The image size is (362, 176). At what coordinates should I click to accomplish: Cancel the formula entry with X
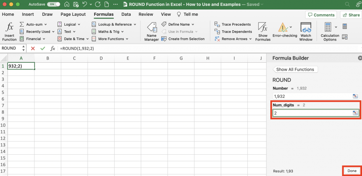click(33, 49)
